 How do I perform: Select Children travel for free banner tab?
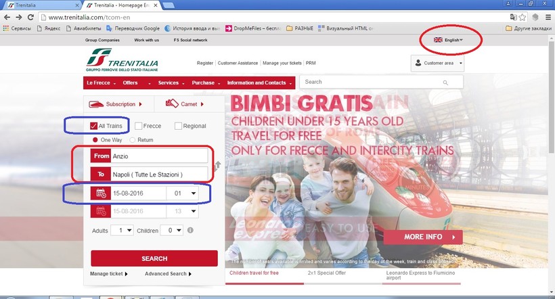254,273
